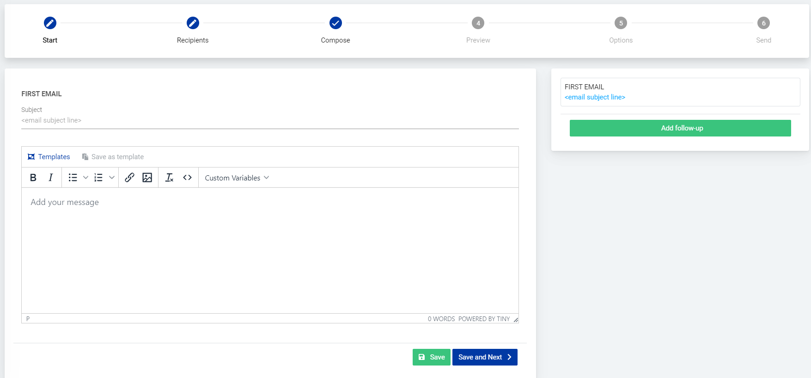Screen dimensions: 811x378
Task: Insert a hyperlink into the message
Action: [x=129, y=178]
